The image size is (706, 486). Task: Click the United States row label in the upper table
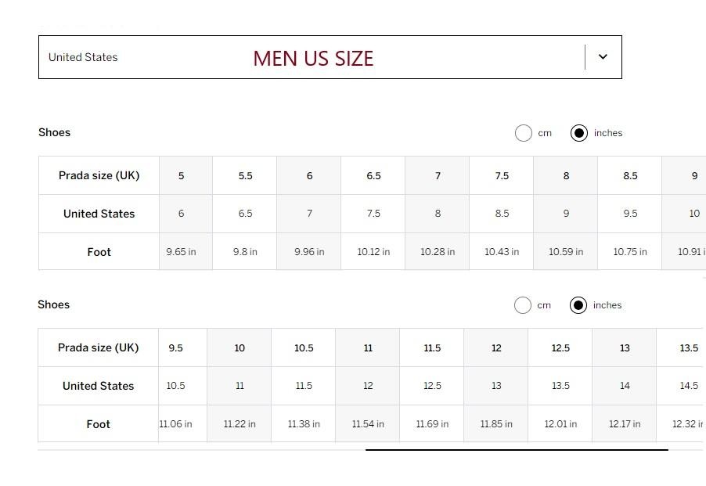point(99,214)
